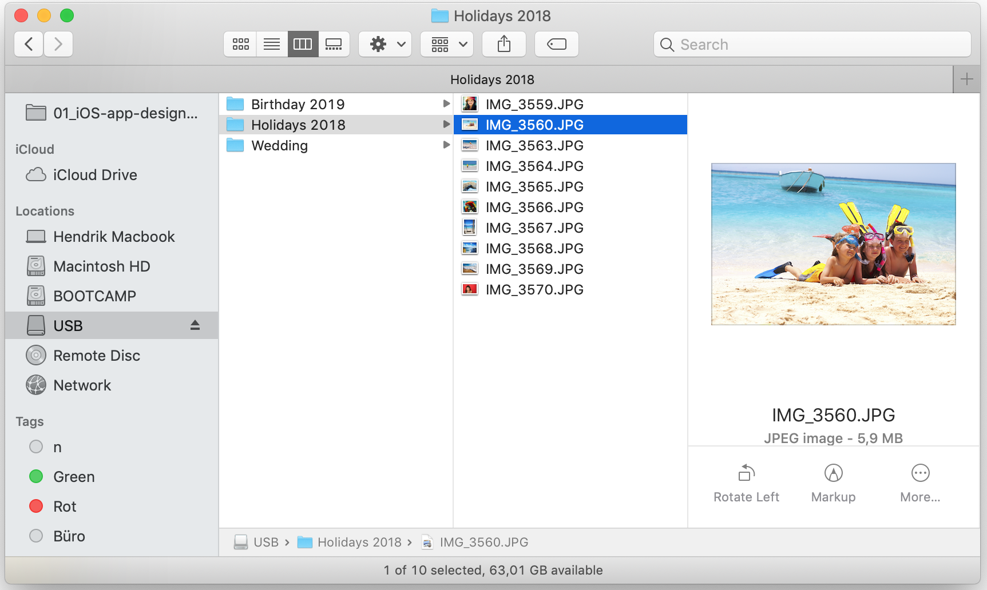Select file IMG_3563.JPG
The height and width of the screenshot is (590, 987).
coord(570,145)
